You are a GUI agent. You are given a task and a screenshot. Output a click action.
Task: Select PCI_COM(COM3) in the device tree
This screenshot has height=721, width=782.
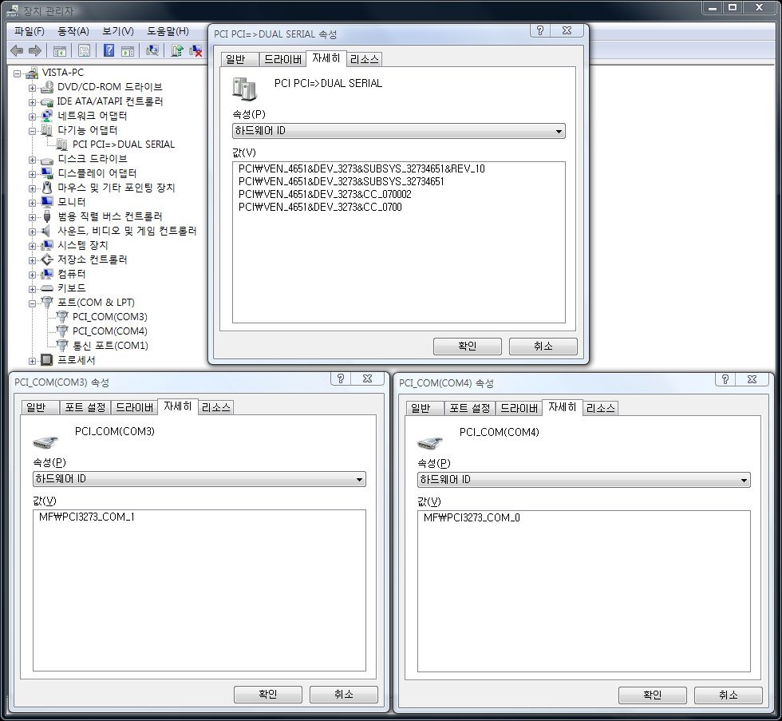(x=110, y=317)
